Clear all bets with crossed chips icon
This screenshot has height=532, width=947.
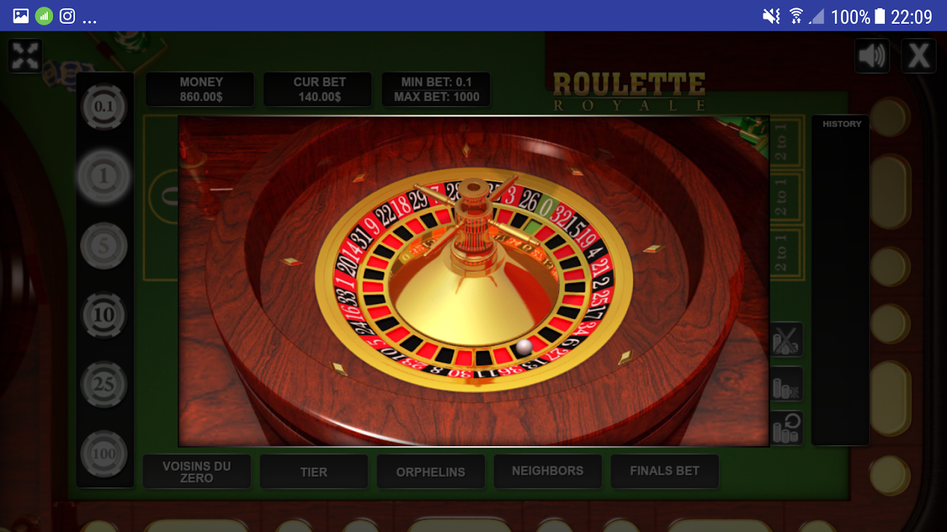[786, 340]
